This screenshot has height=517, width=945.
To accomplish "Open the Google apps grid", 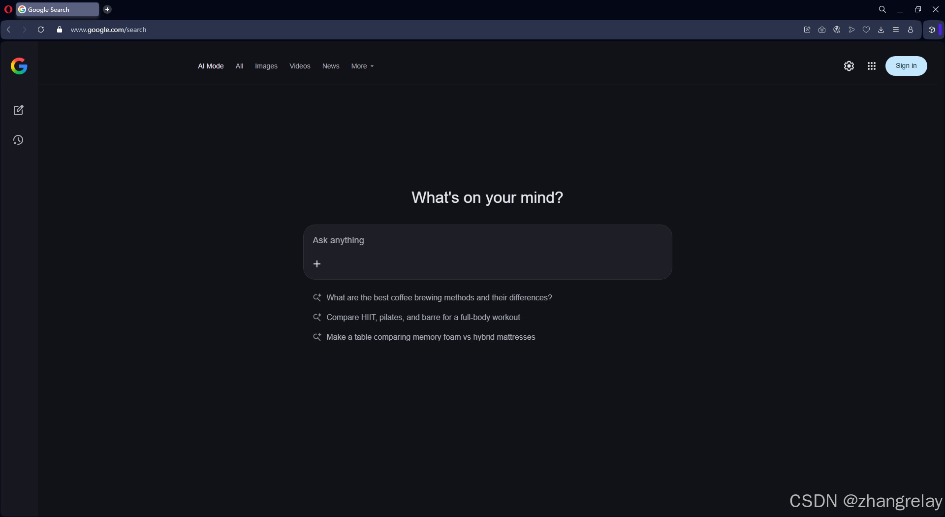I will [x=872, y=66].
